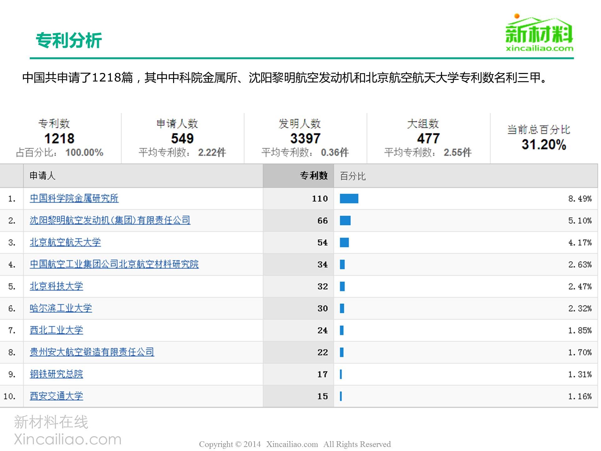
Task: Open 沈阳黎明航空发动机(集团)有限责任公司 link
Action: 110,220
